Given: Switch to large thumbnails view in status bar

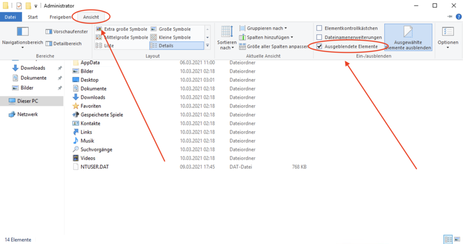Looking at the screenshot, I should pos(457,239).
